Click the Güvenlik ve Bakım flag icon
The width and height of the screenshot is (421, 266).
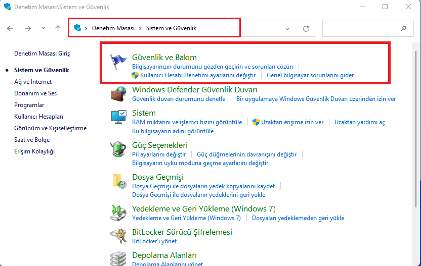tap(118, 62)
